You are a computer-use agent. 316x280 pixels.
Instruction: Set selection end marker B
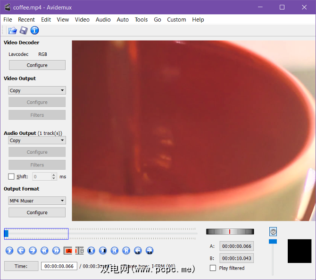pos(79,251)
